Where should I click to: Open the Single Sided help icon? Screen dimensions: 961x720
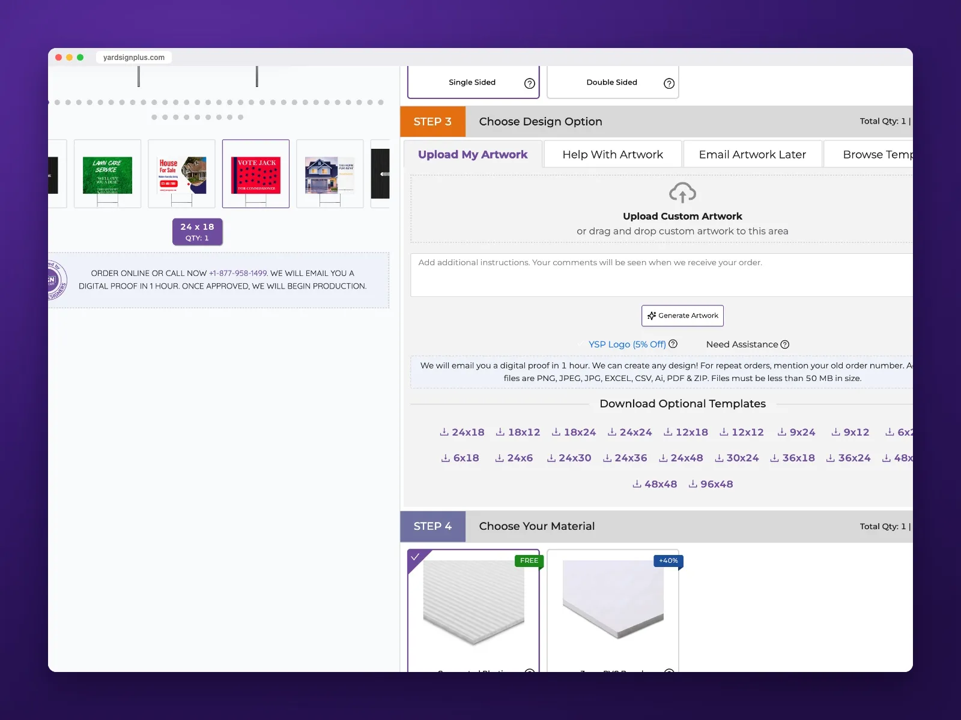coord(529,83)
